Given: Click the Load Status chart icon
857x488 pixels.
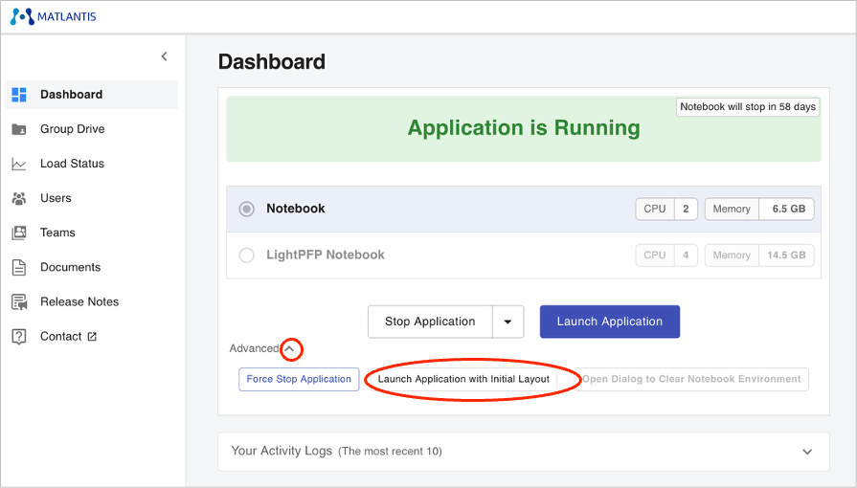Looking at the screenshot, I should (x=19, y=164).
